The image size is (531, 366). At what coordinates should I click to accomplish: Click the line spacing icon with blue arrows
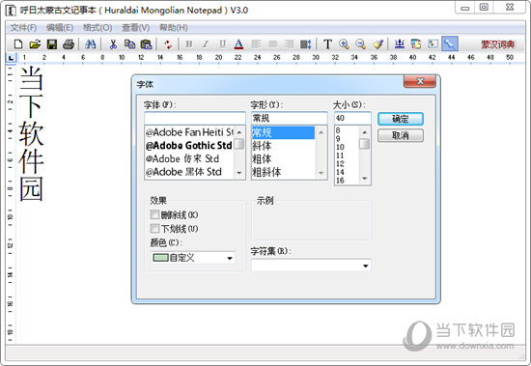tap(305, 44)
